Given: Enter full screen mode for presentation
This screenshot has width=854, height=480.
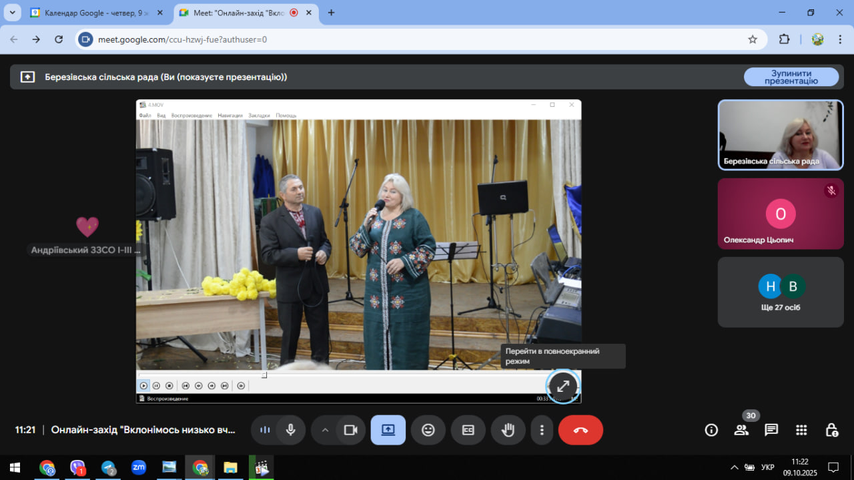Looking at the screenshot, I should (563, 386).
